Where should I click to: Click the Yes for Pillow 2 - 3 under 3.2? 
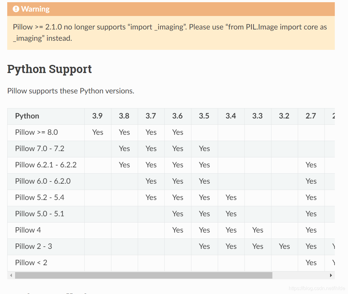[x=284, y=246]
